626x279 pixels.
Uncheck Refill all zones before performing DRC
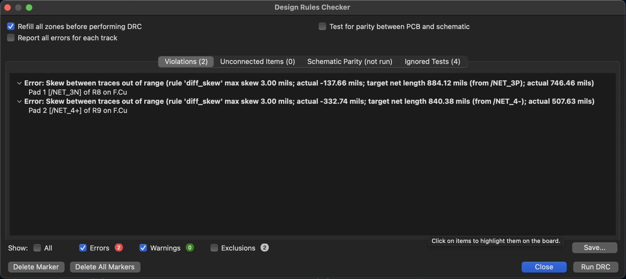[11, 27]
